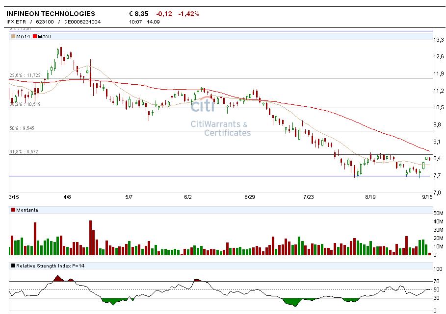This screenshot has height=314, width=446.
Task: Click the 8/19 date axis label
Action: coord(370,197)
